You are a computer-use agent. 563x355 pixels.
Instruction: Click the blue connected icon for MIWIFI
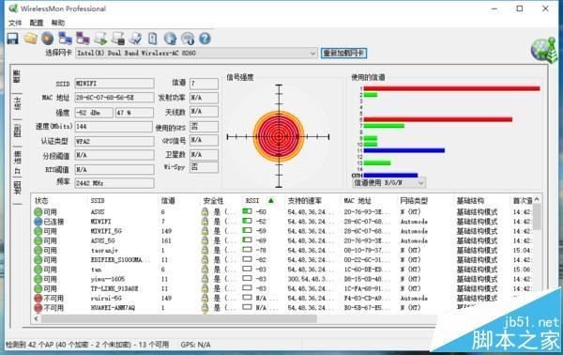tap(38, 222)
